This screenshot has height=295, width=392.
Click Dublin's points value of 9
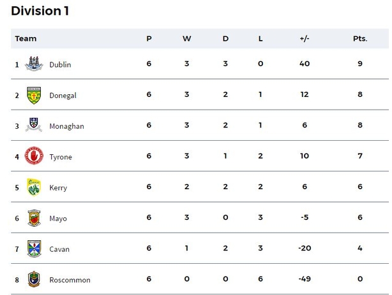click(x=360, y=64)
